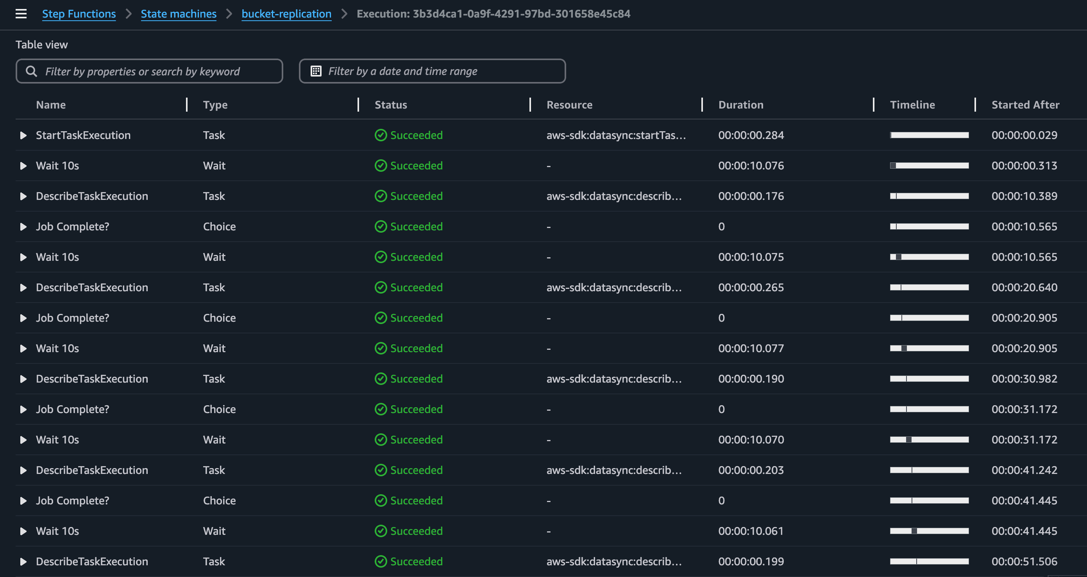Open the date and time range filter
The width and height of the screenshot is (1087, 577).
(432, 71)
